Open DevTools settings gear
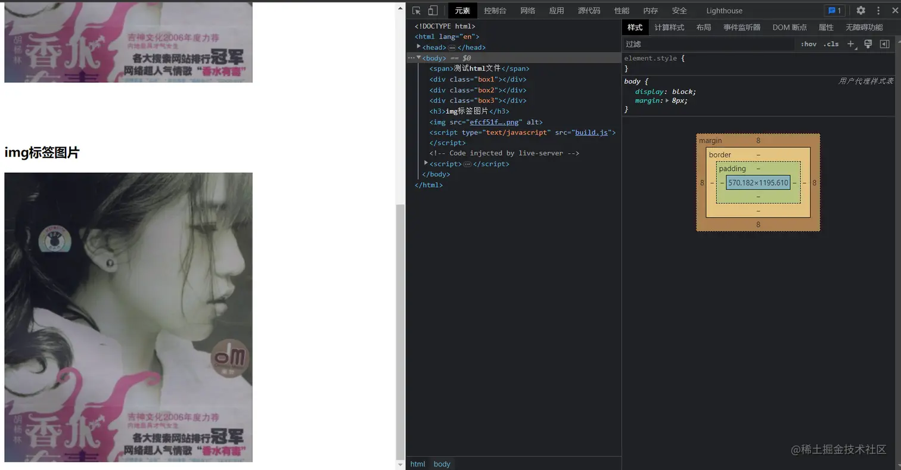The height and width of the screenshot is (470, 901). coord(860,11)
